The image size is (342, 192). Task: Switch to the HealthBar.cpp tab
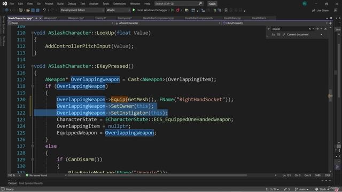coord(232,18)
